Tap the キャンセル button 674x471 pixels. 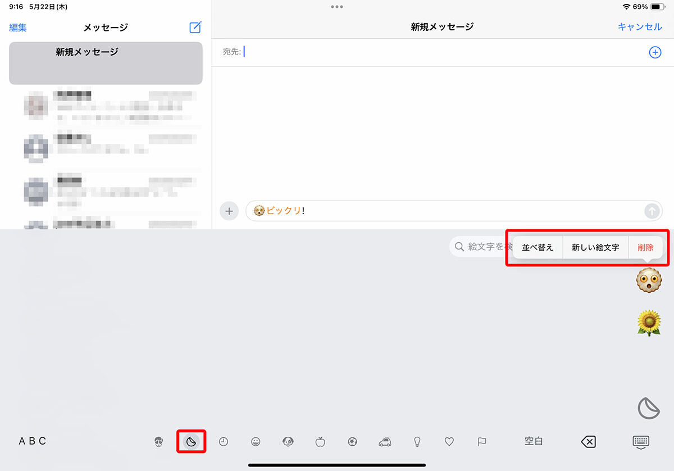pos(640,27)
